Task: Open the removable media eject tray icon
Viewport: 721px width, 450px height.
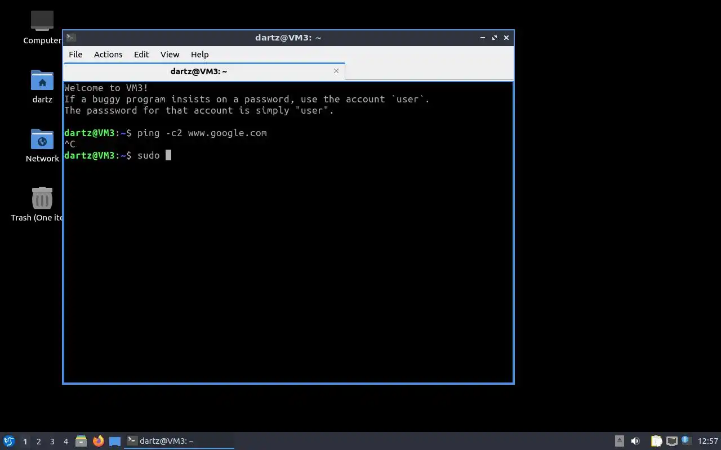Action: (619, 441)
